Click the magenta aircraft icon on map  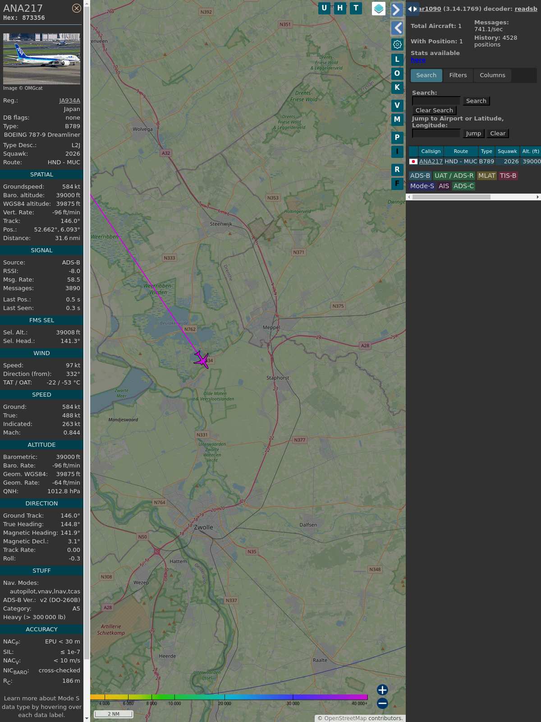pos(202,360)
